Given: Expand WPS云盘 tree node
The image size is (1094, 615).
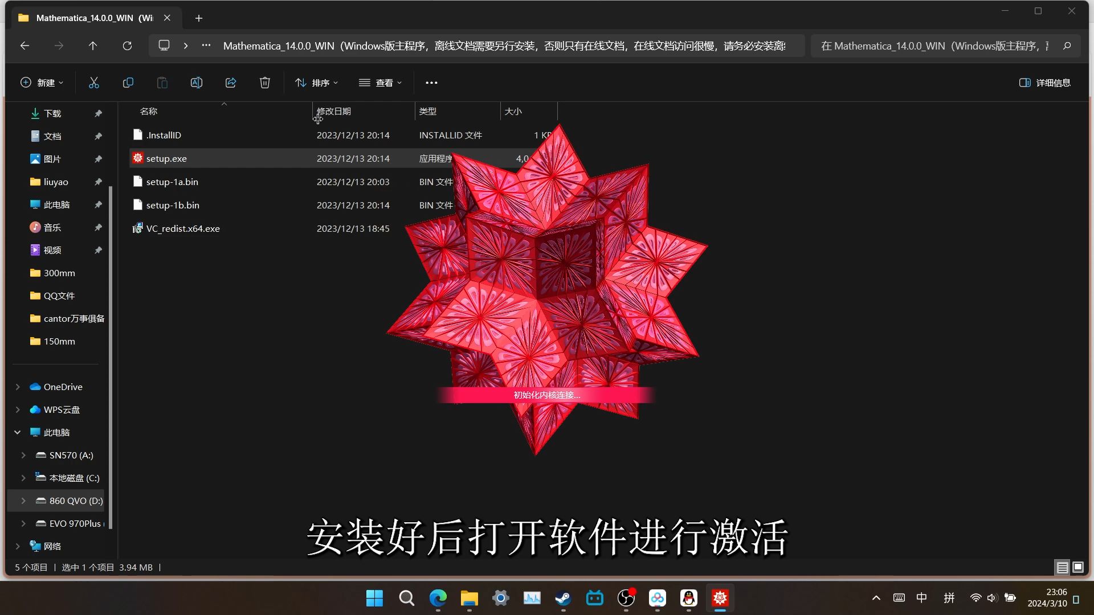Looking at the screenshot, I should click(18, 409).
